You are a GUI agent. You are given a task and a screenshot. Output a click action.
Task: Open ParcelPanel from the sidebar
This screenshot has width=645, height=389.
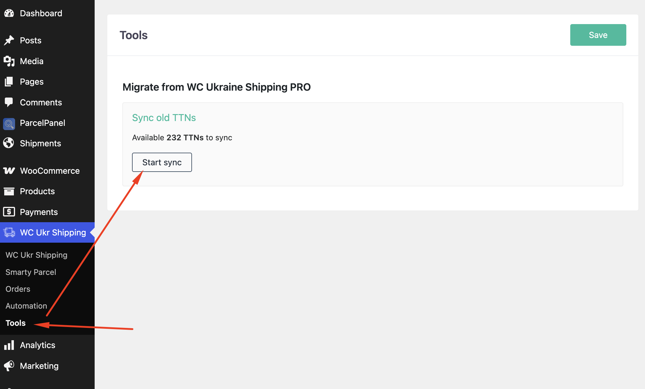47,123
